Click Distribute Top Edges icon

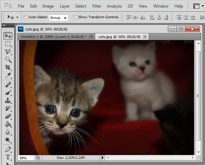[x=179, y=17]
